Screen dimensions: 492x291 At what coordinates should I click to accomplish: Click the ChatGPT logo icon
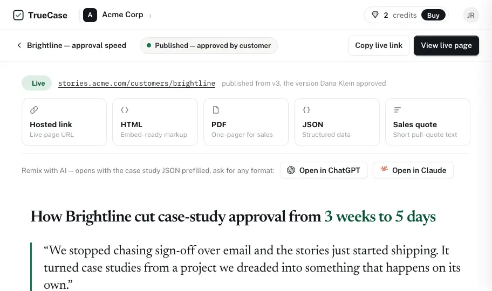pos(291,170)
